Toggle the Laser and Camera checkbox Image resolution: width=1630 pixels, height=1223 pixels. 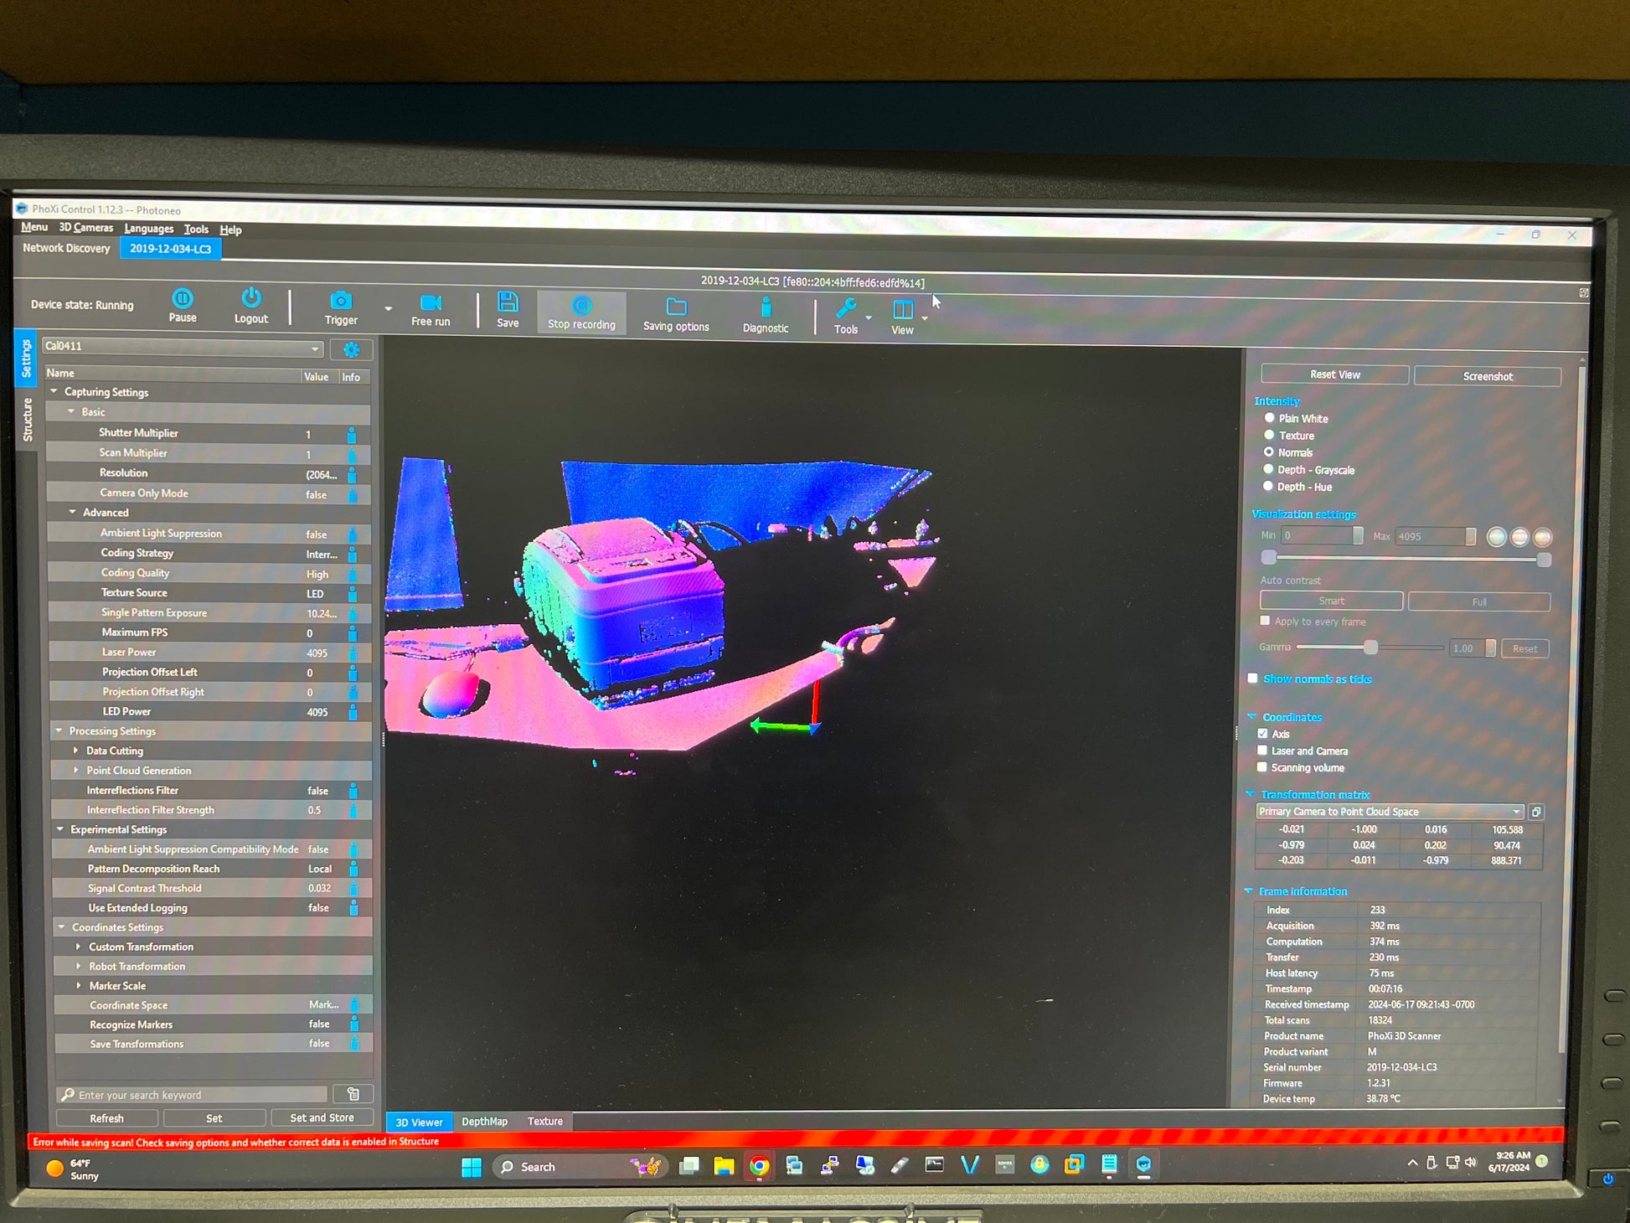1262,751
